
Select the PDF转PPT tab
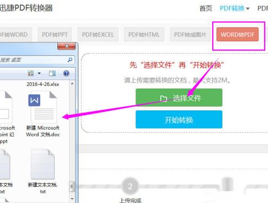tap(55, 34)
